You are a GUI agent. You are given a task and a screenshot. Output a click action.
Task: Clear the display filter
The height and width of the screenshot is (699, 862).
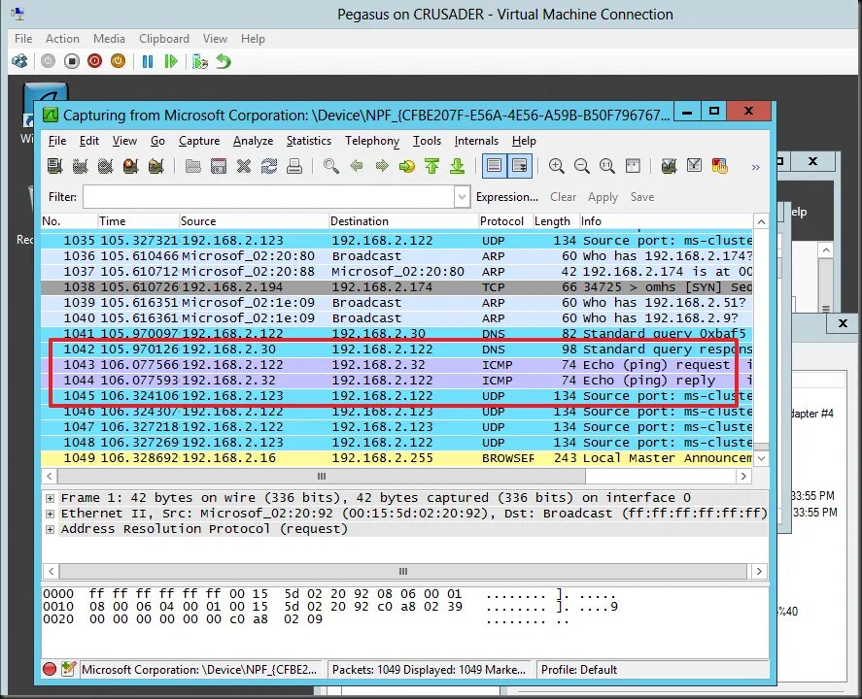[563, 196]
